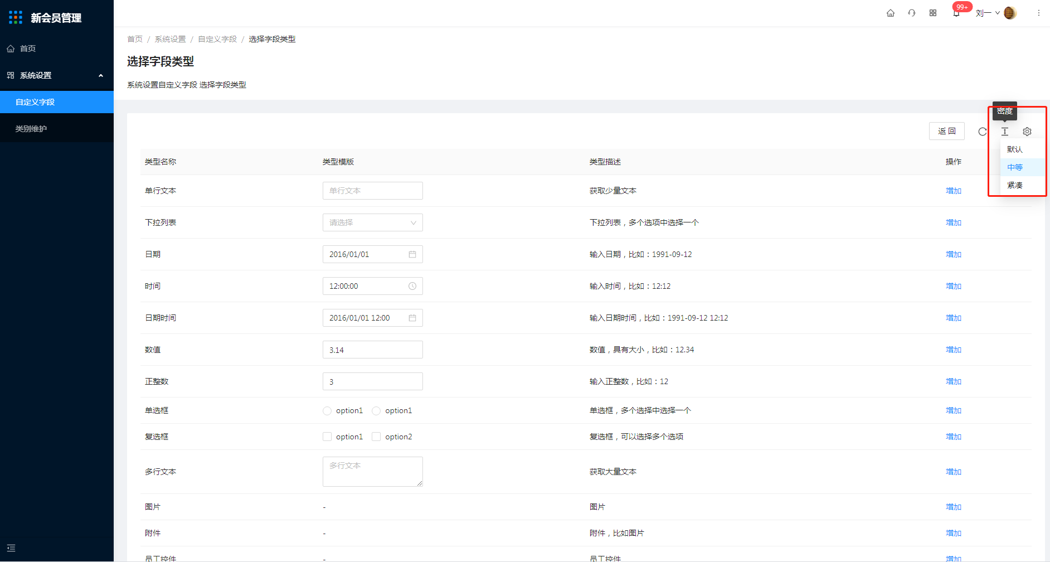Image resolution: width=1050 pixels, height=562 pixels.
Task: Select second option1 radio in 单选框 row
Action: tap(376, 411)
